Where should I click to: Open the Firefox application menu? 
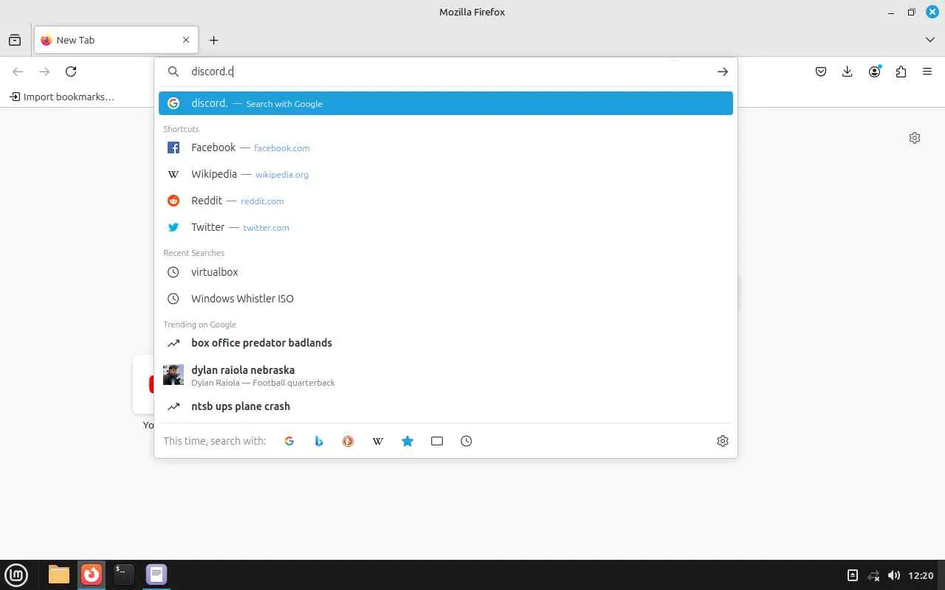927,72
